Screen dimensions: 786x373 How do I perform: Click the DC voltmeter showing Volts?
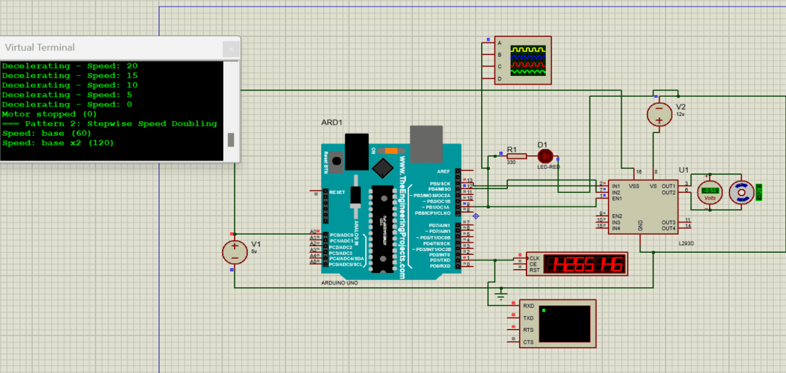coord(710,191)
